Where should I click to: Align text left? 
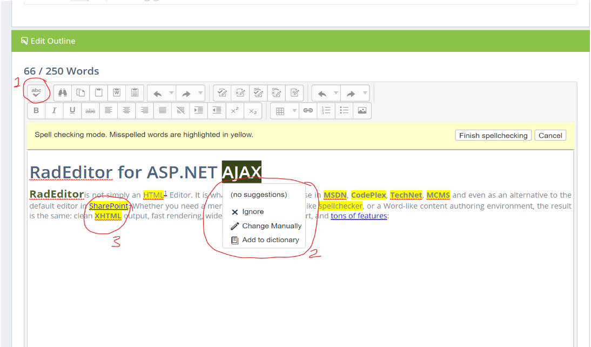tap(109, 110)
